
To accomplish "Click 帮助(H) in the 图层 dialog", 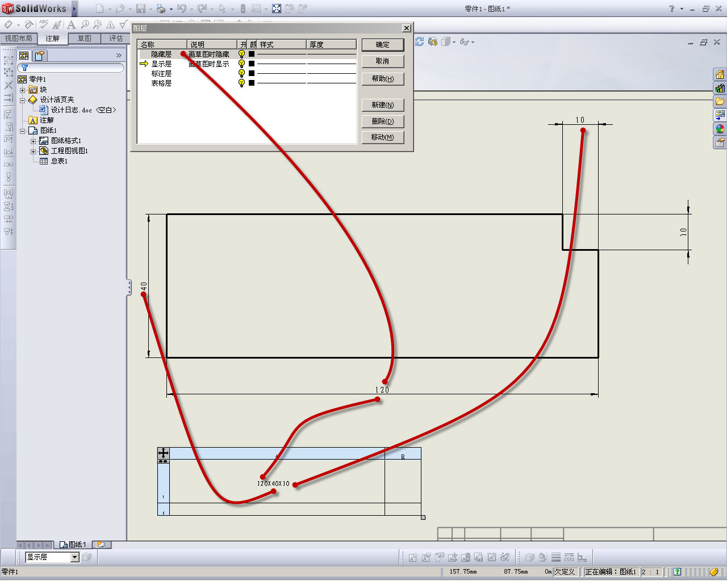I will (383, 79).
